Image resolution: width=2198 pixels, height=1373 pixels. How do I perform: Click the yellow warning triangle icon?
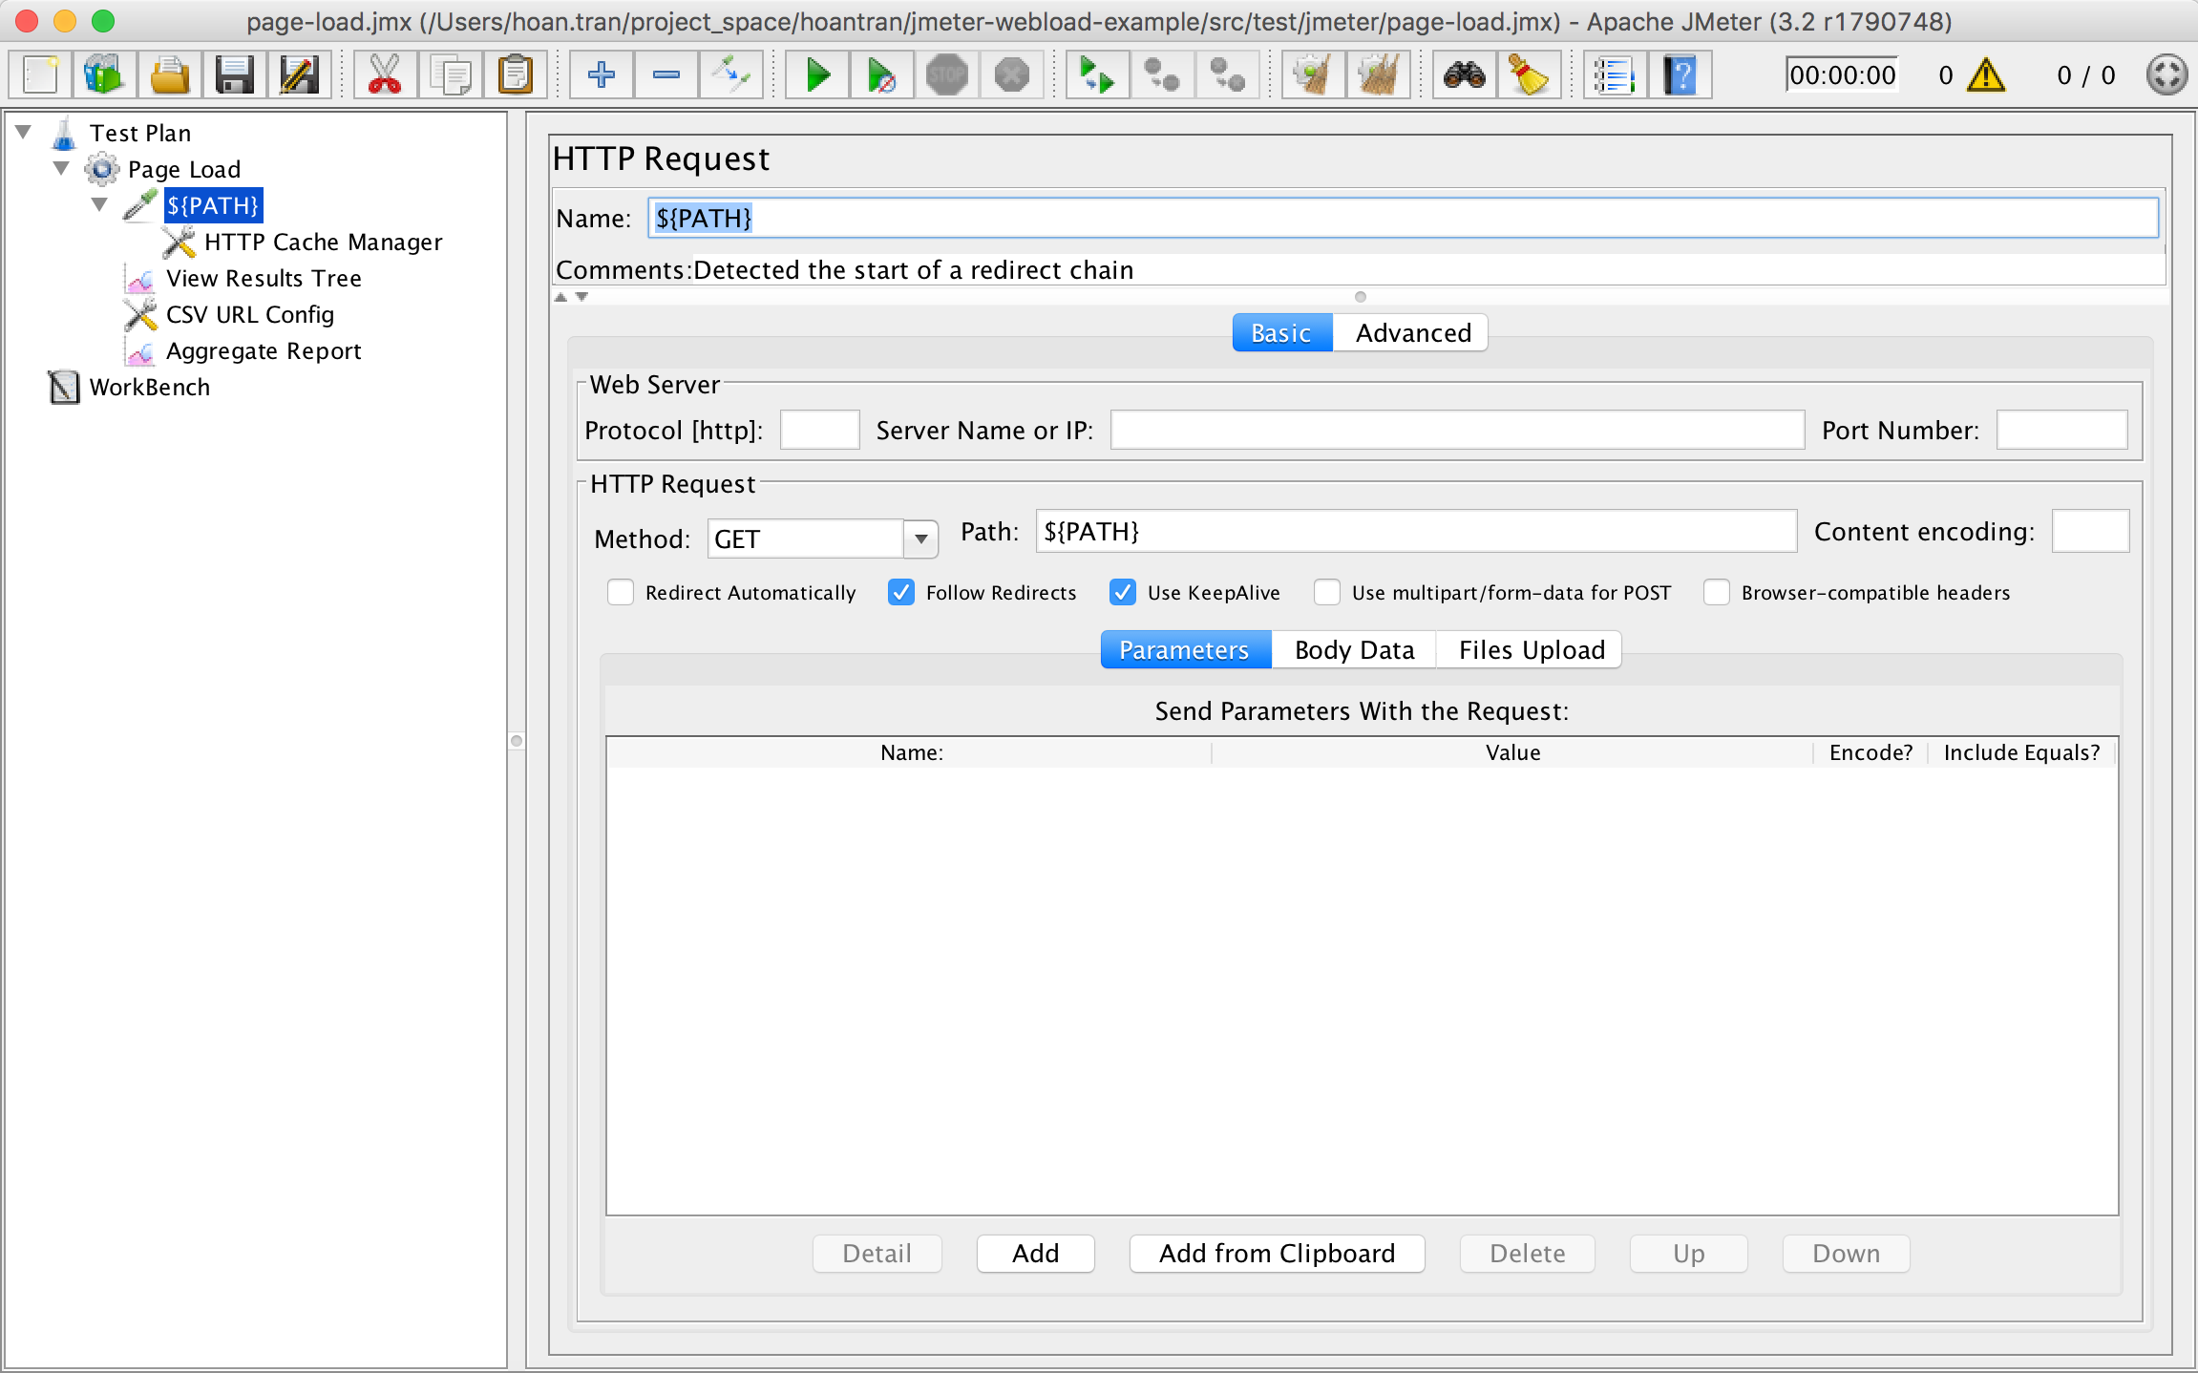pyautogui.click(x=1986, y=74)
